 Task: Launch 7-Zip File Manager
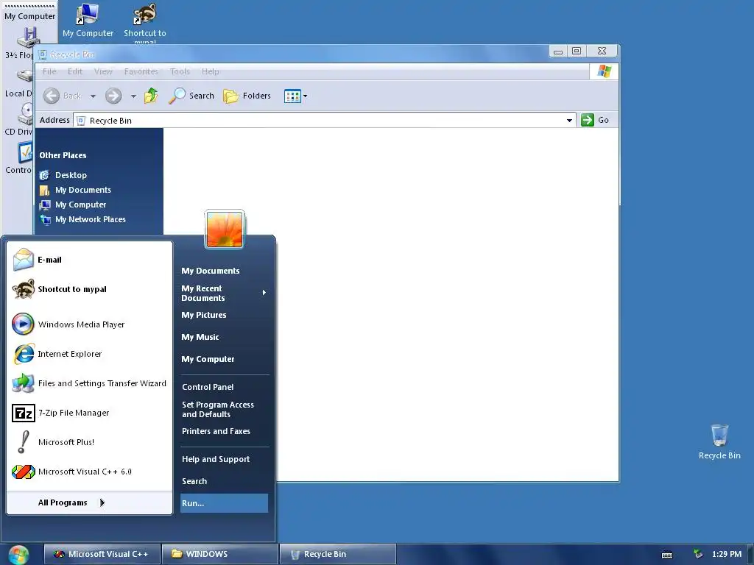tap(89, 413)
